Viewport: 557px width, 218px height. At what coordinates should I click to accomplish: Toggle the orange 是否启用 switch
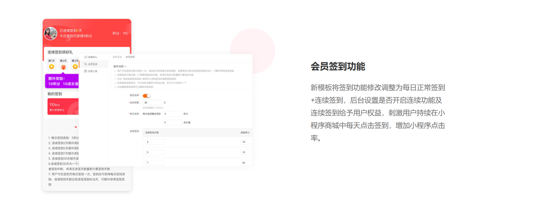(147, 96)
